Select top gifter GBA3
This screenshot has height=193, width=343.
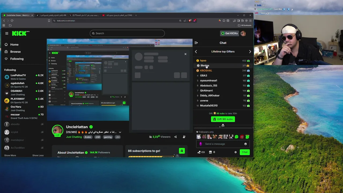223,76
